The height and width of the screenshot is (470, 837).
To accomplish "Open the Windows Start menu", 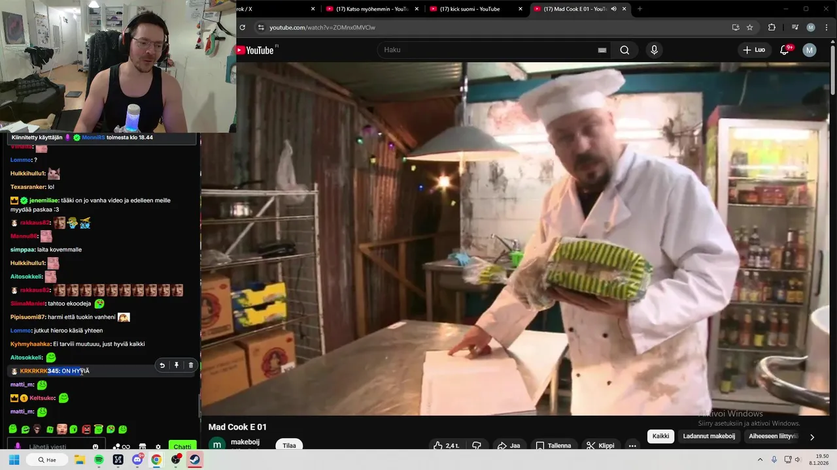I will [14, 460].
